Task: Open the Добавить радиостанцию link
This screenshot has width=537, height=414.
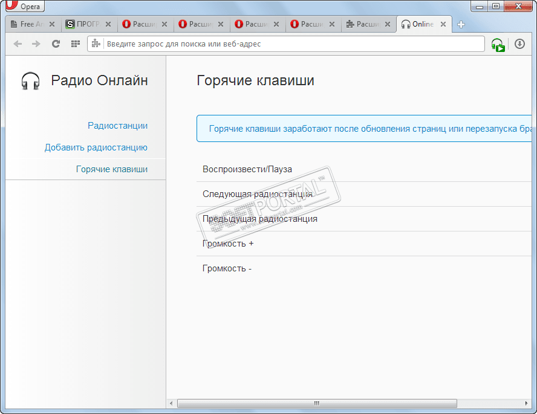Action: pyautogui.click(x=96, y=147)
